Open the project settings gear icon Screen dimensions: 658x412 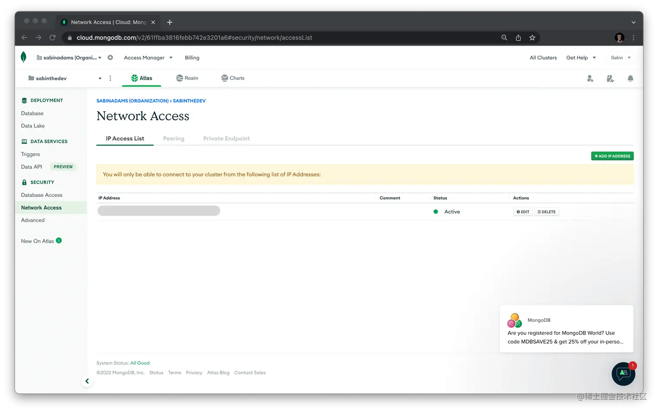click(x=110, y=57)
